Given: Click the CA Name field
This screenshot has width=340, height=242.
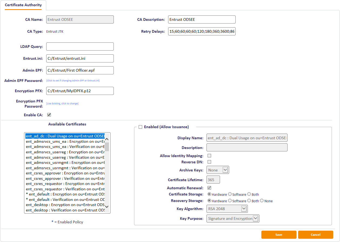Looking at the screenshot, I should click(x=80, y=19).
